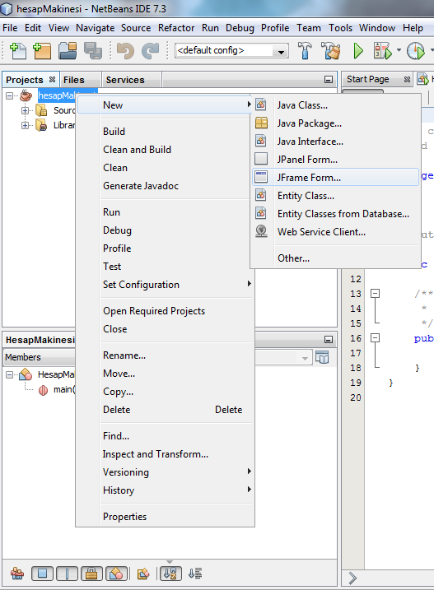This screenshot has height=590, width=434.
Task: Click the Undo arrow icon
Action: (x=125, y=51)
